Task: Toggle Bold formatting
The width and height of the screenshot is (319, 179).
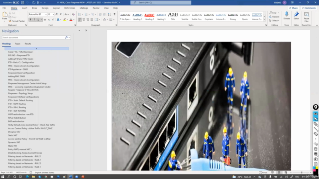Action: 30,20
